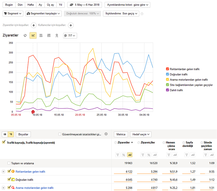Select the Üç ay period tab
This screenshot has width=217, height=191.
[x=50, y=5]
